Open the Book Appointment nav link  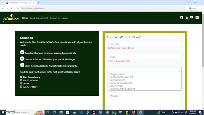click(x=39, y=18)
